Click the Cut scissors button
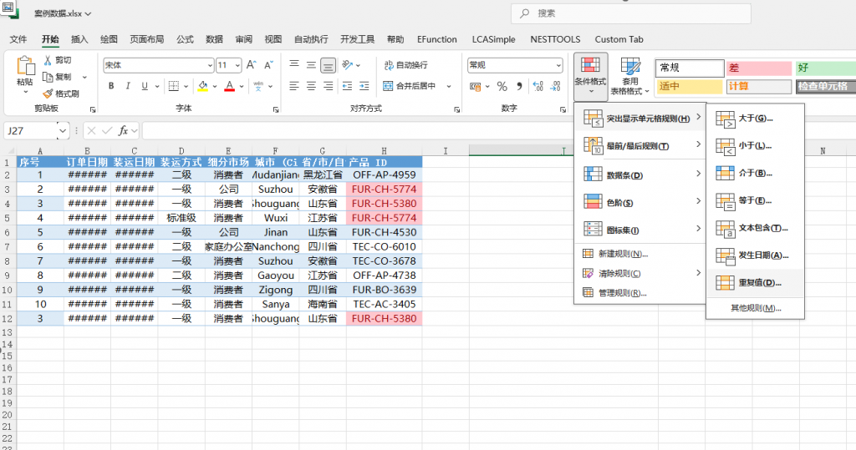Screen dimensions: 856x450 pos(58,60)
